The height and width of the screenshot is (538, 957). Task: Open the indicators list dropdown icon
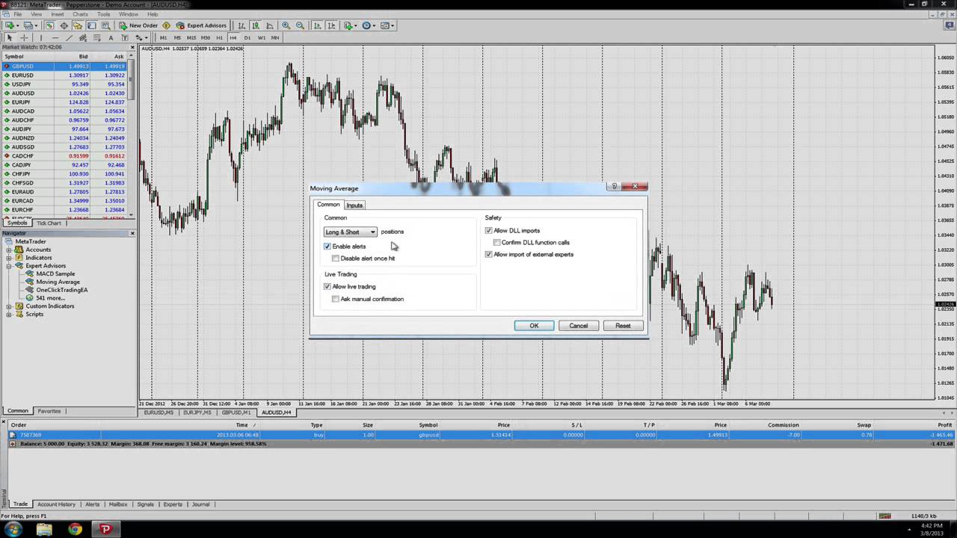351,25
